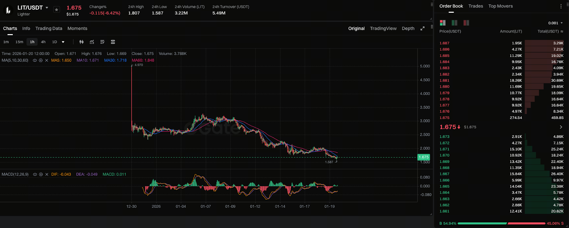Image resolution: width=569 pixels, height=228 pixels.
Task: Open candlestick chart style icon
Action: 81,42
